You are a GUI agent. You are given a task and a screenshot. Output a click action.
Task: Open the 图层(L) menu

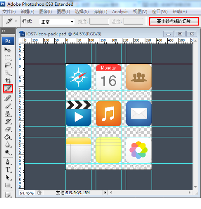click(x=63, y=12)
